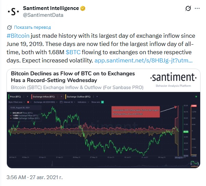Open the app.santiment.net link
The height and width of the screenshot is (186, 206).
click(144, 60)
